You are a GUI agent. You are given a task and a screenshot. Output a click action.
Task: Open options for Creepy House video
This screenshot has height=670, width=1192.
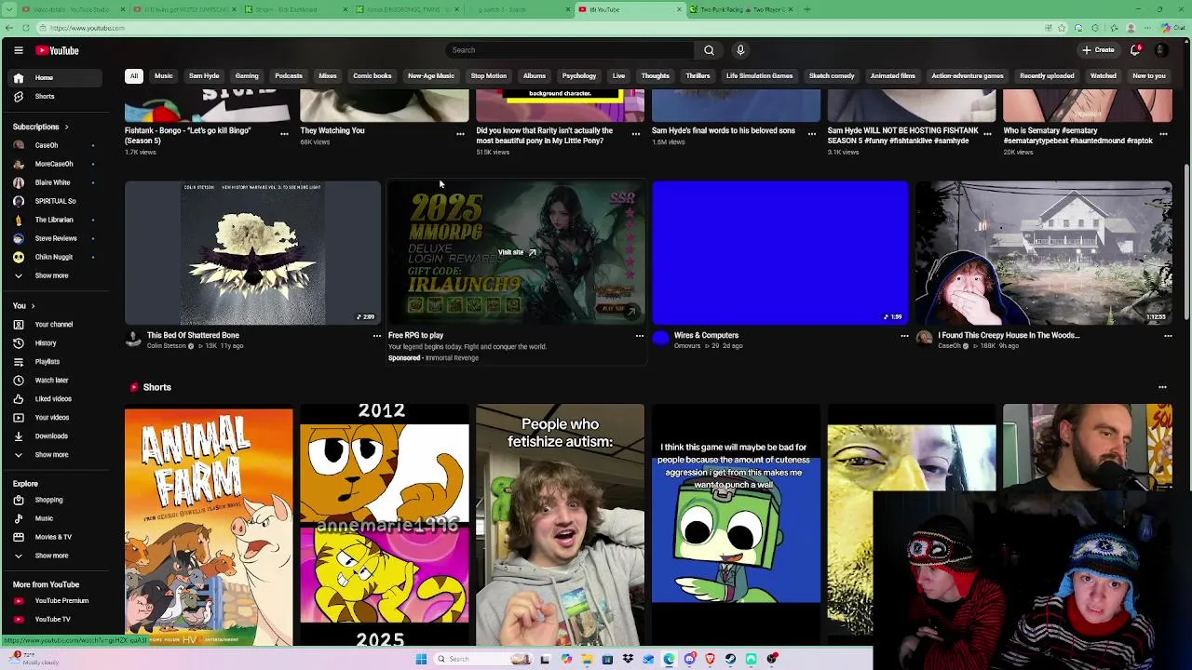(1168, 336)
